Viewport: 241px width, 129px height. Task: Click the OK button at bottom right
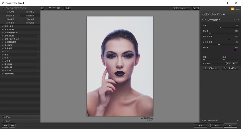tap(230, 125)
